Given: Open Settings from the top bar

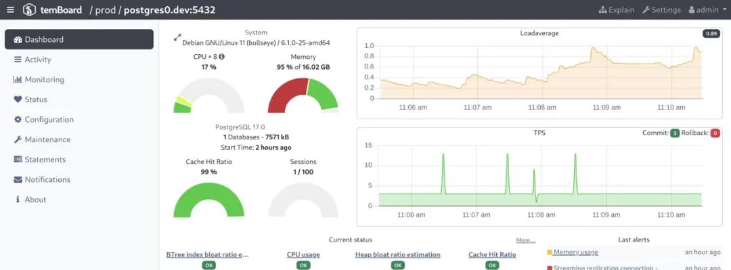Looking at the screenshot, I should [x=661, y=9].
